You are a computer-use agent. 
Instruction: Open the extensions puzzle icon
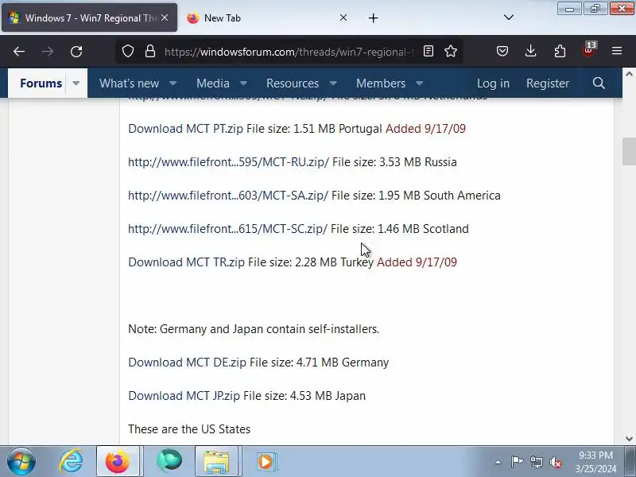click(560, 51)
